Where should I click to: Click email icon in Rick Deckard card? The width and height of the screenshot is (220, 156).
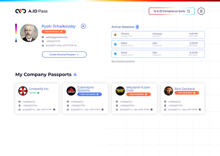click(165, 101)
